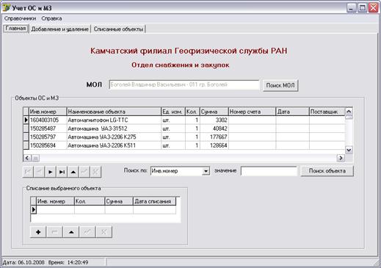
Task: Post edit checkmark in write-off navigator
Action: point(87,232)
